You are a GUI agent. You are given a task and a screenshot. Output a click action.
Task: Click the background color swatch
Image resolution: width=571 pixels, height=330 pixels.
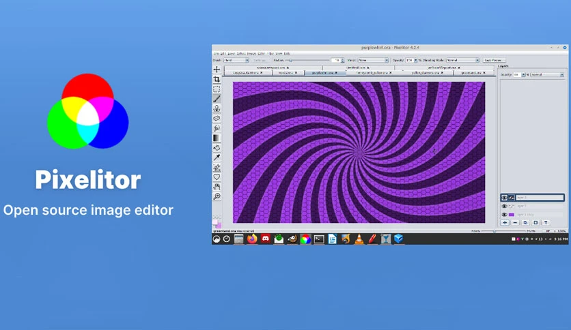(x=219, y=225)
